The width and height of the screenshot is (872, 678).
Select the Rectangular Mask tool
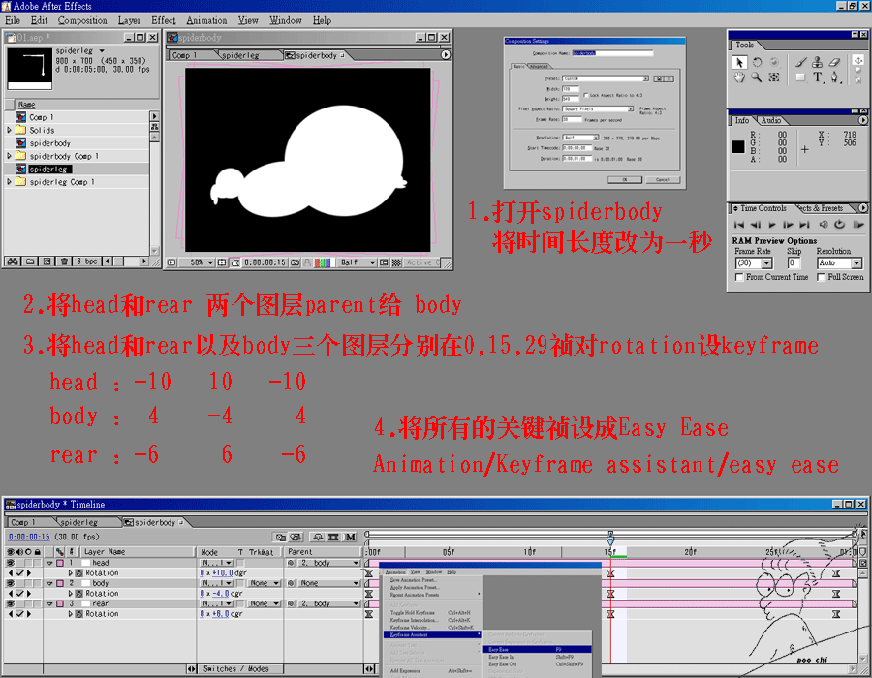pyautogui.click(x=801, y=77)
